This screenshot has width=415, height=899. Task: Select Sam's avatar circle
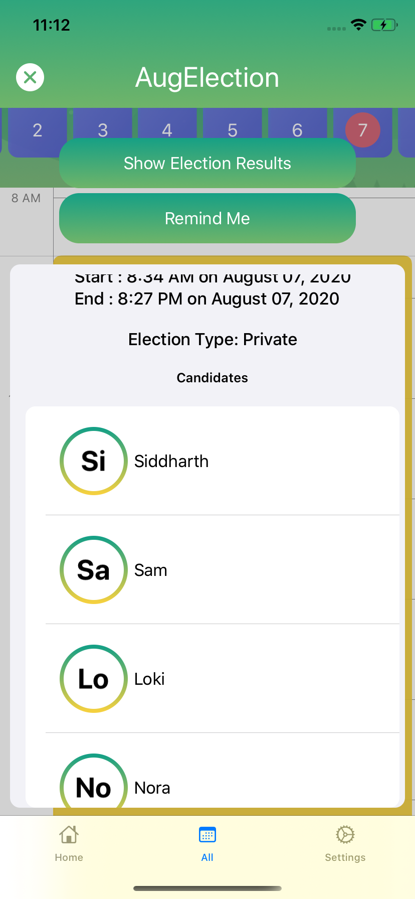[94, 570]
